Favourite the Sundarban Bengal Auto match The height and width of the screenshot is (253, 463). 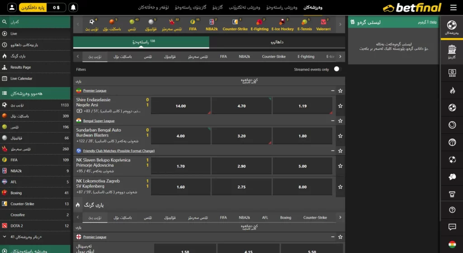click(340, 136)
